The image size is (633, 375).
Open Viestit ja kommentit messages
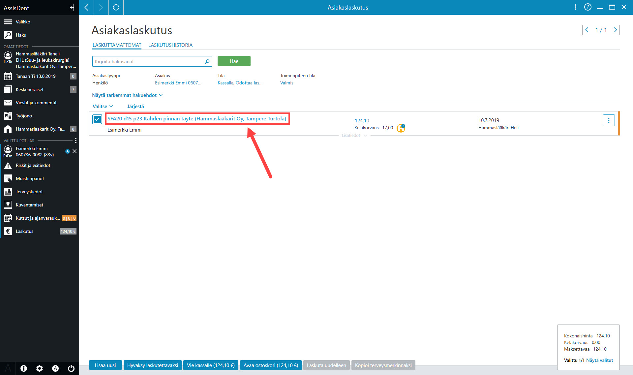[x=40, y=103]
